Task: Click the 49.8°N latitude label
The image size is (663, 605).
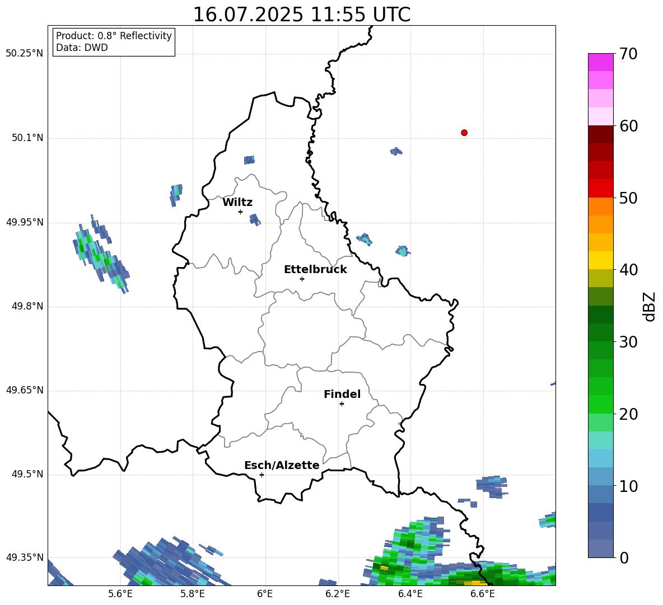Action: tap(27, 306)
